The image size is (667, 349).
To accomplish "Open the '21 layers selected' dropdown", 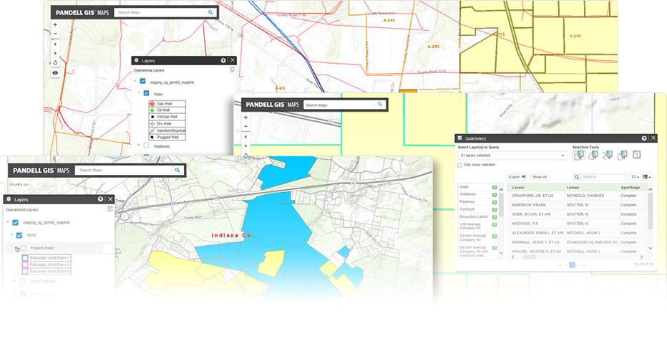I will click(512, 156).
